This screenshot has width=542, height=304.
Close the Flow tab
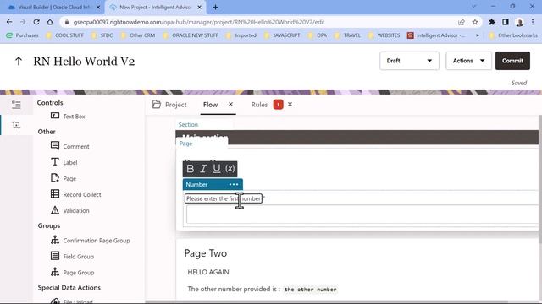(230, 104)
